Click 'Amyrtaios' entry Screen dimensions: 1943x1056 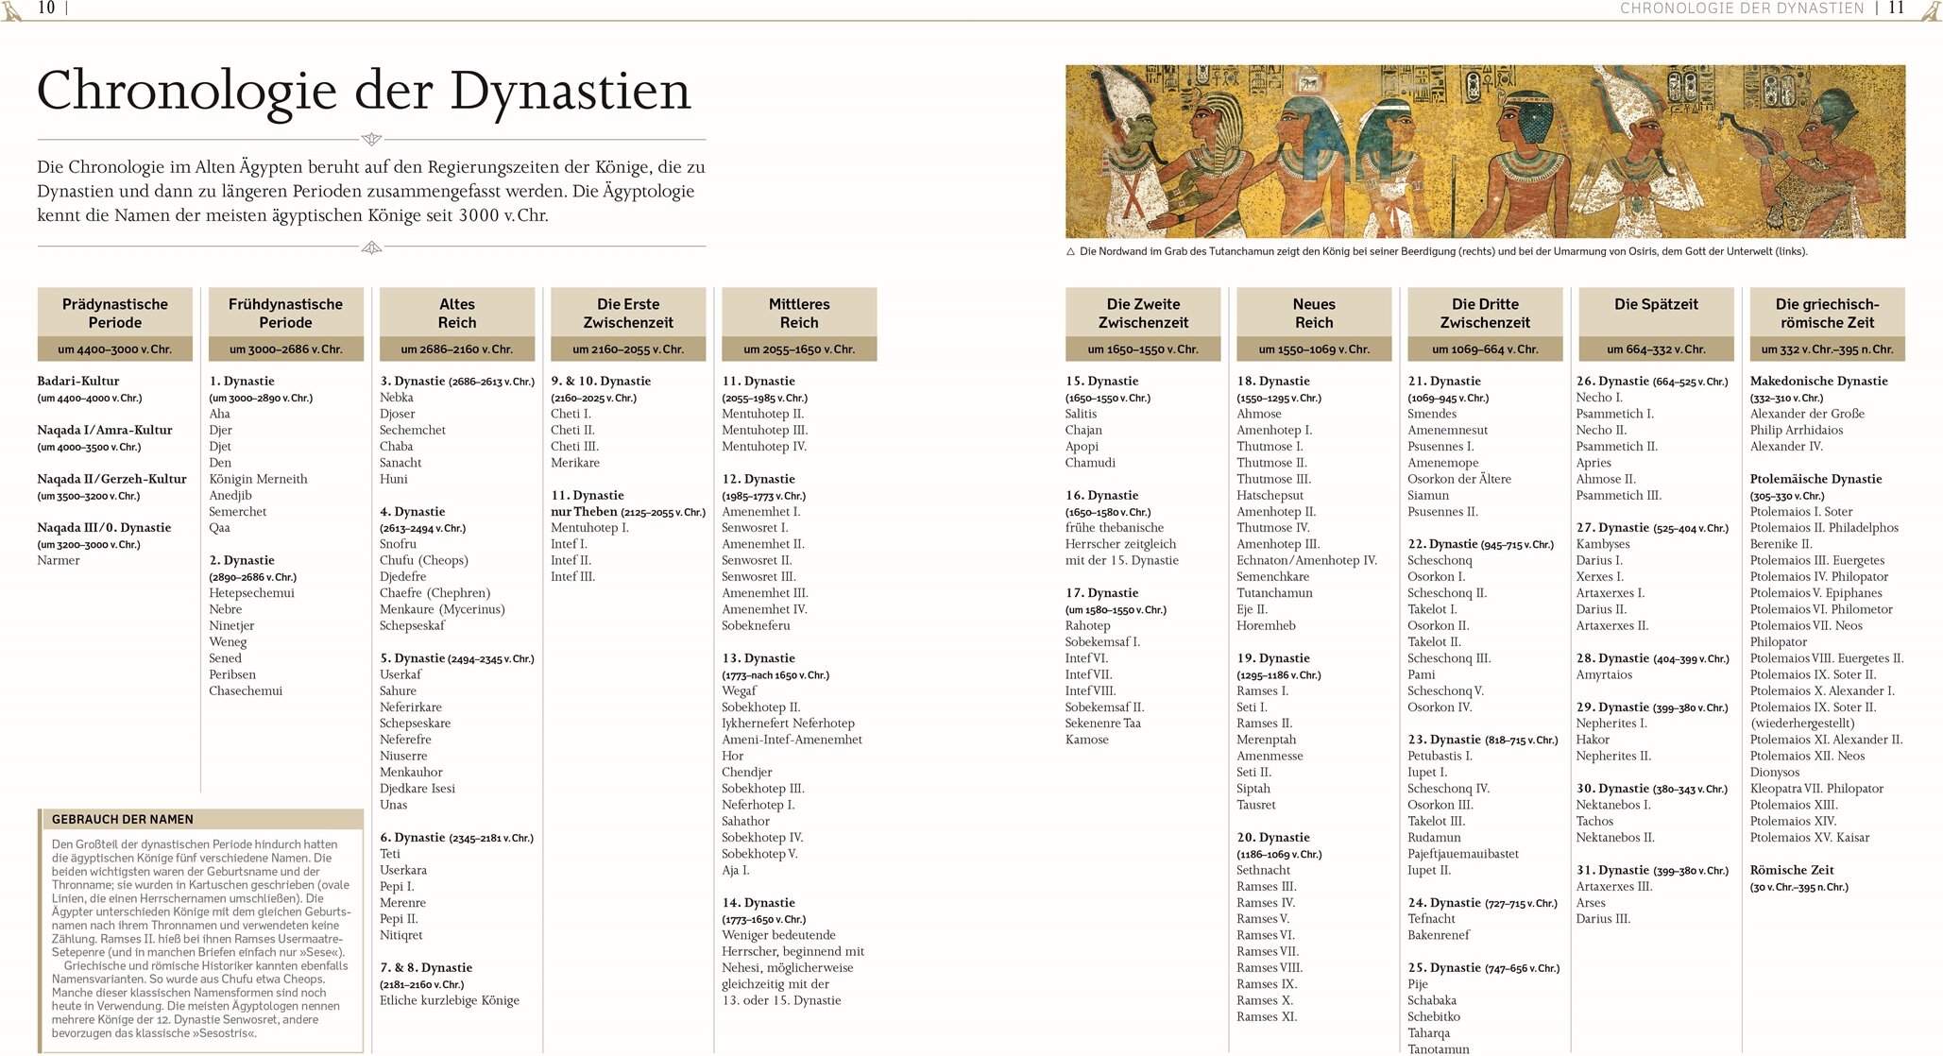[1604, 674]
